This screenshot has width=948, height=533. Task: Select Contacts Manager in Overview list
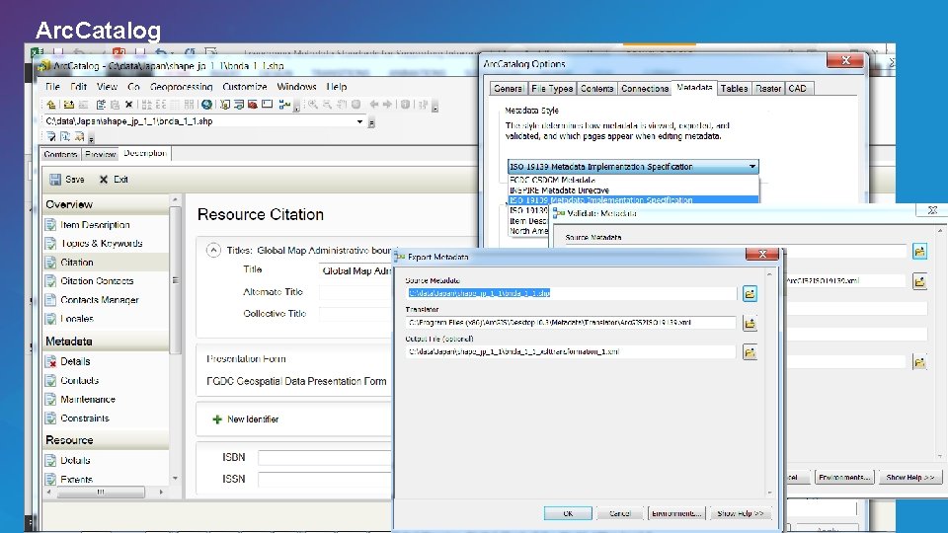tap(100, 300)
